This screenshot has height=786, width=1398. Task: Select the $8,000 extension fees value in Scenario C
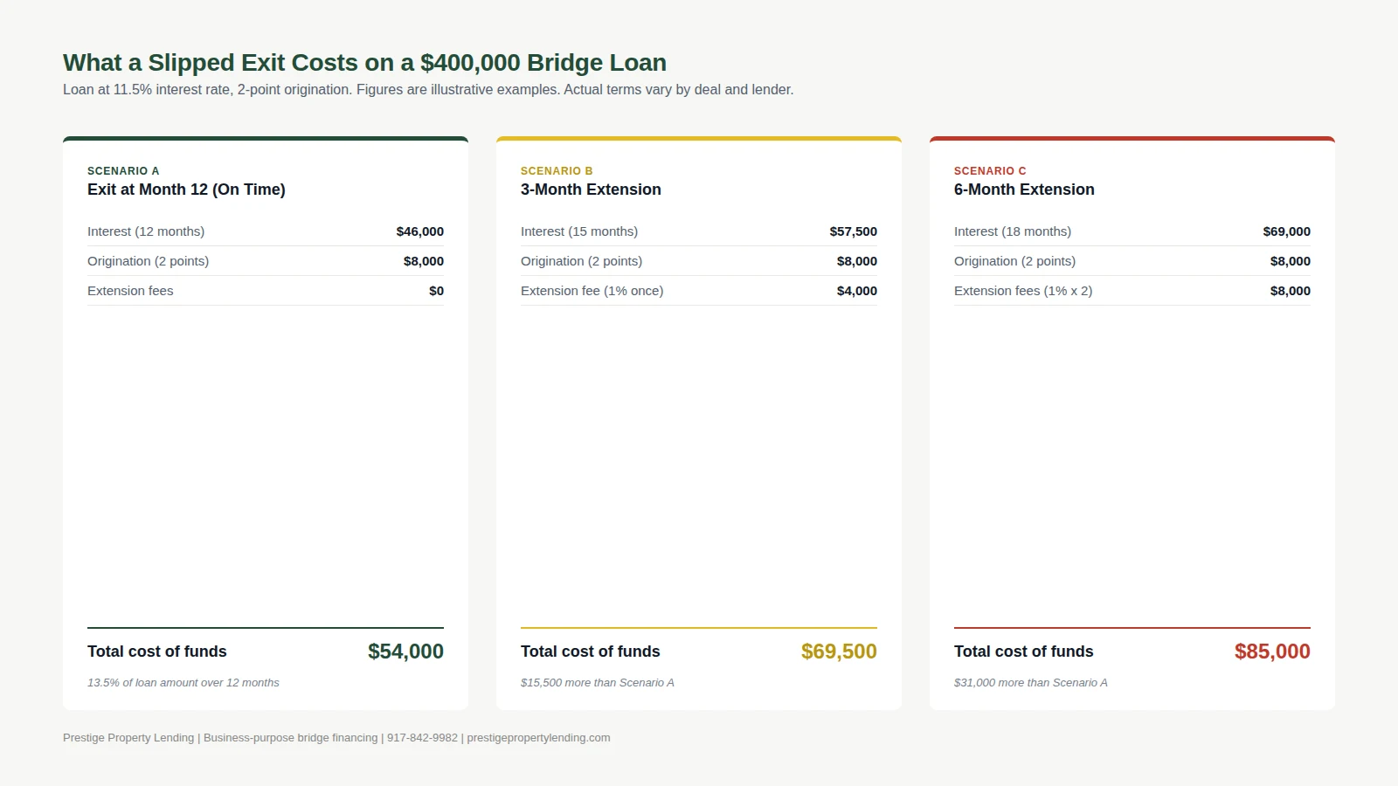[x=1291, y=291]
